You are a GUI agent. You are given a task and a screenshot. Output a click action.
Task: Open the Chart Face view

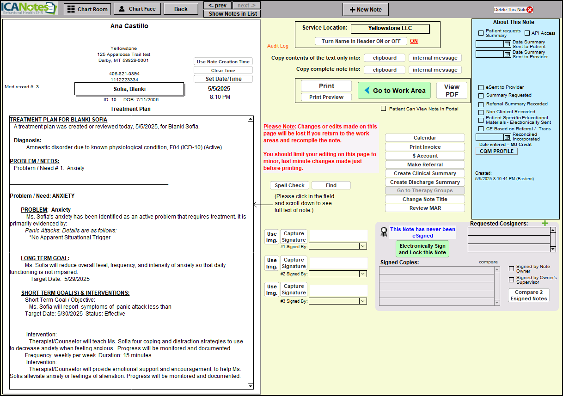pos(137,9)
